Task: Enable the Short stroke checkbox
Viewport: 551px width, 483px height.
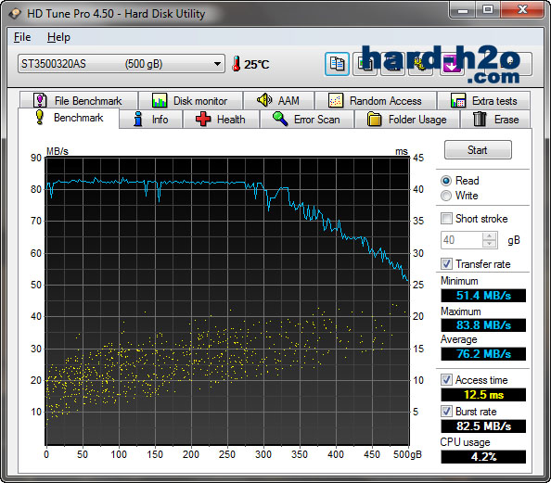Action: pos(446,219)
